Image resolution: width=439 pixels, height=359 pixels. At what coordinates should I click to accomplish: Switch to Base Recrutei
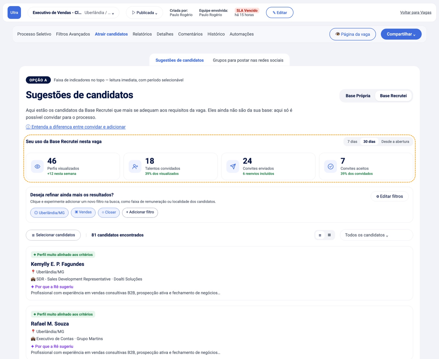point(393,96)
